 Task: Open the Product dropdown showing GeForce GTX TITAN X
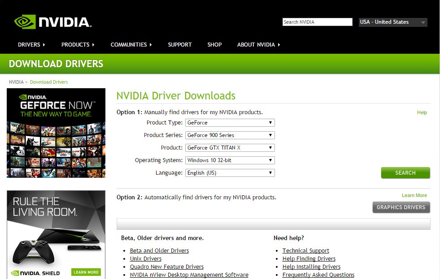(230, 148)
